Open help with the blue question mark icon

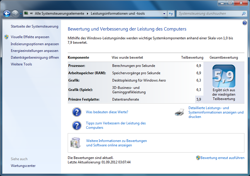(245, 23)
